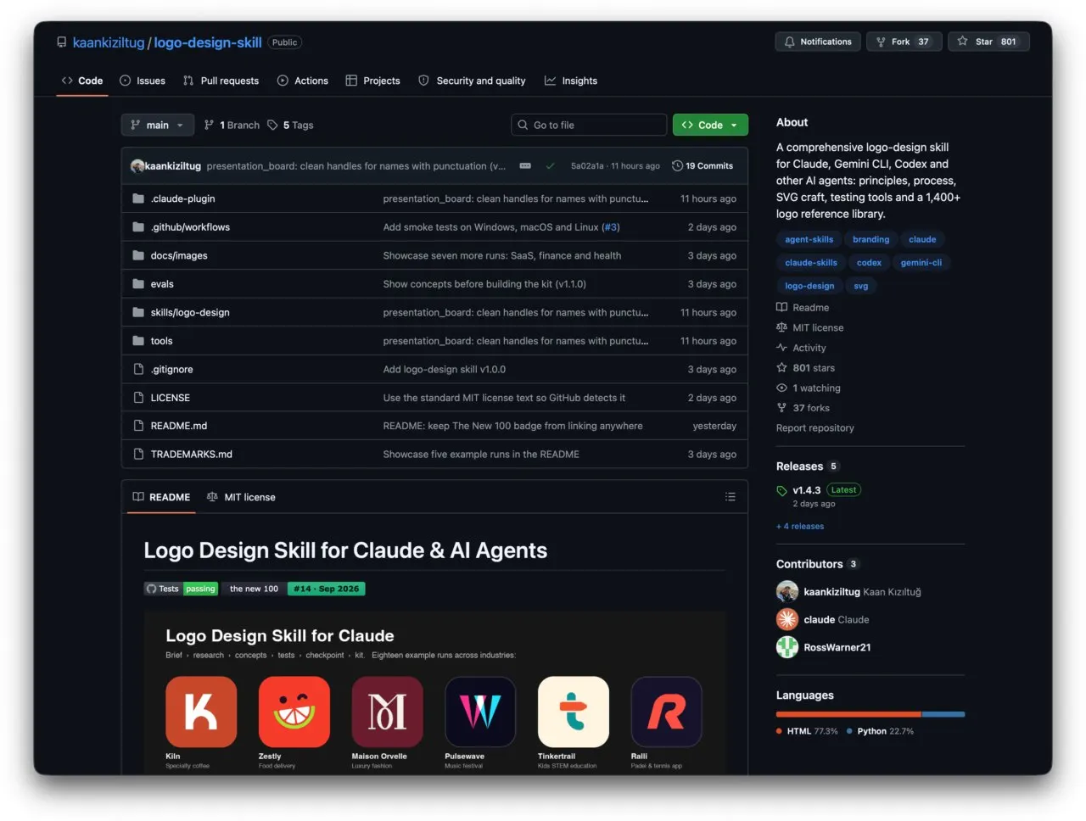The image size is (1086, 821).
Task: Open the kaankiziltug owner link
Action: point(109,42)
